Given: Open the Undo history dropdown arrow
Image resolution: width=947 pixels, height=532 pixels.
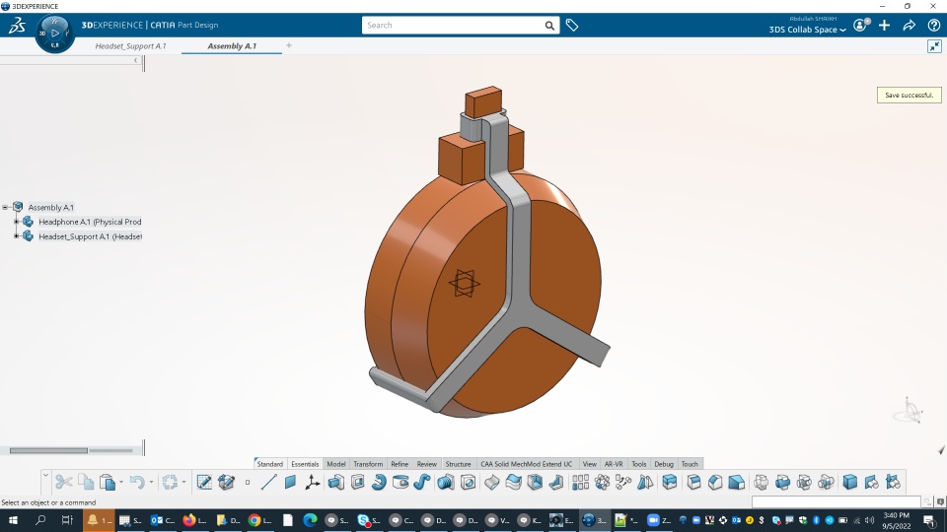Looking at the screenshot, I should [151, 482].
